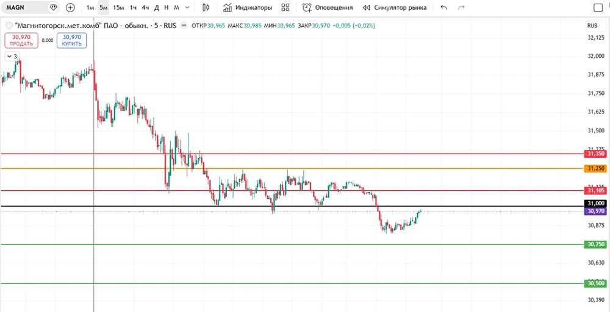Choose the 4ч timeframe
610x312 pixels.
pos(146,7)
